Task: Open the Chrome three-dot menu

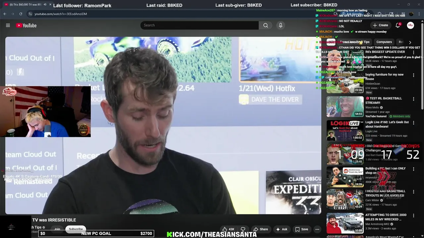Action: point(419,14)
